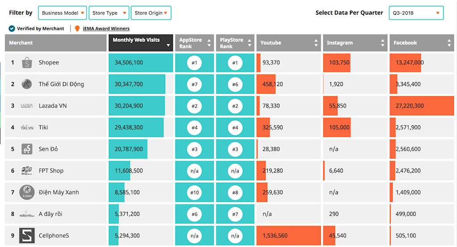Screen dimensions: 457x247
Task: Open the Q3-2018 quarter selector
Action: coord(416,13)
